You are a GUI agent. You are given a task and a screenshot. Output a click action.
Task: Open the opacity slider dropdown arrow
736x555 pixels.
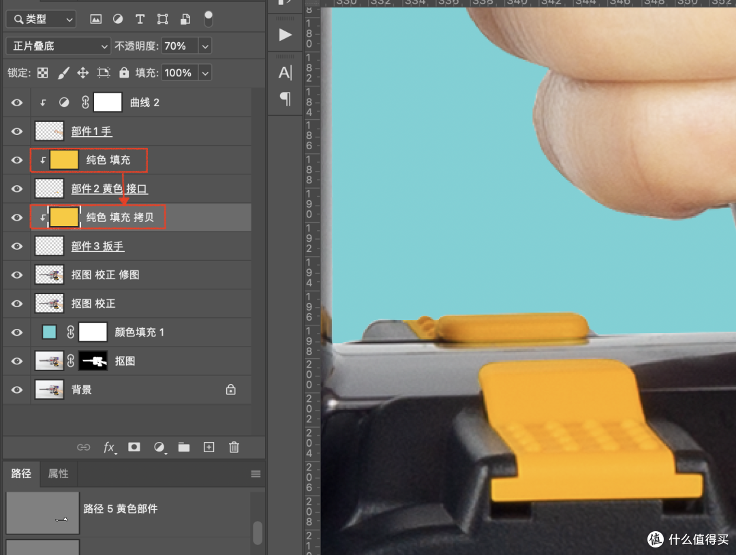click(x=205, y=46)
